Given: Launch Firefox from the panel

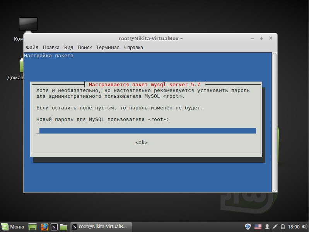Looking at the screenshot, I should 45,227.
